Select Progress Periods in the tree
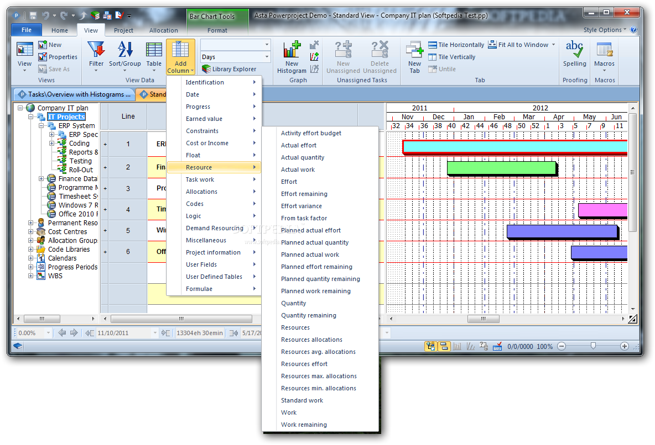Image resolution: width=655 pixels, height=445 pixels. 72,267
